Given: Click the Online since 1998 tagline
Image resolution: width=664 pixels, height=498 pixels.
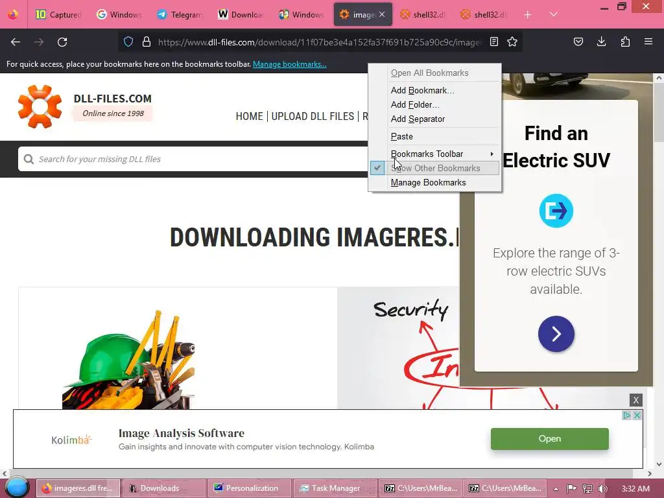Looking at the screenshot, I should pyautogui.click(x=113, y=113).
